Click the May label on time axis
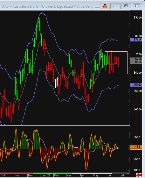Screen dimensions: 145x178 pos(96,175)
